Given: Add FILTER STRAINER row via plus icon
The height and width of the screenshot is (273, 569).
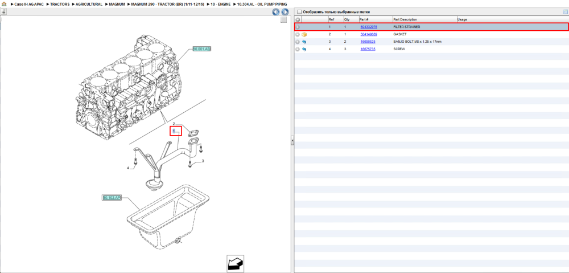Looking at the screenshot, I should [x=298, y=27].
